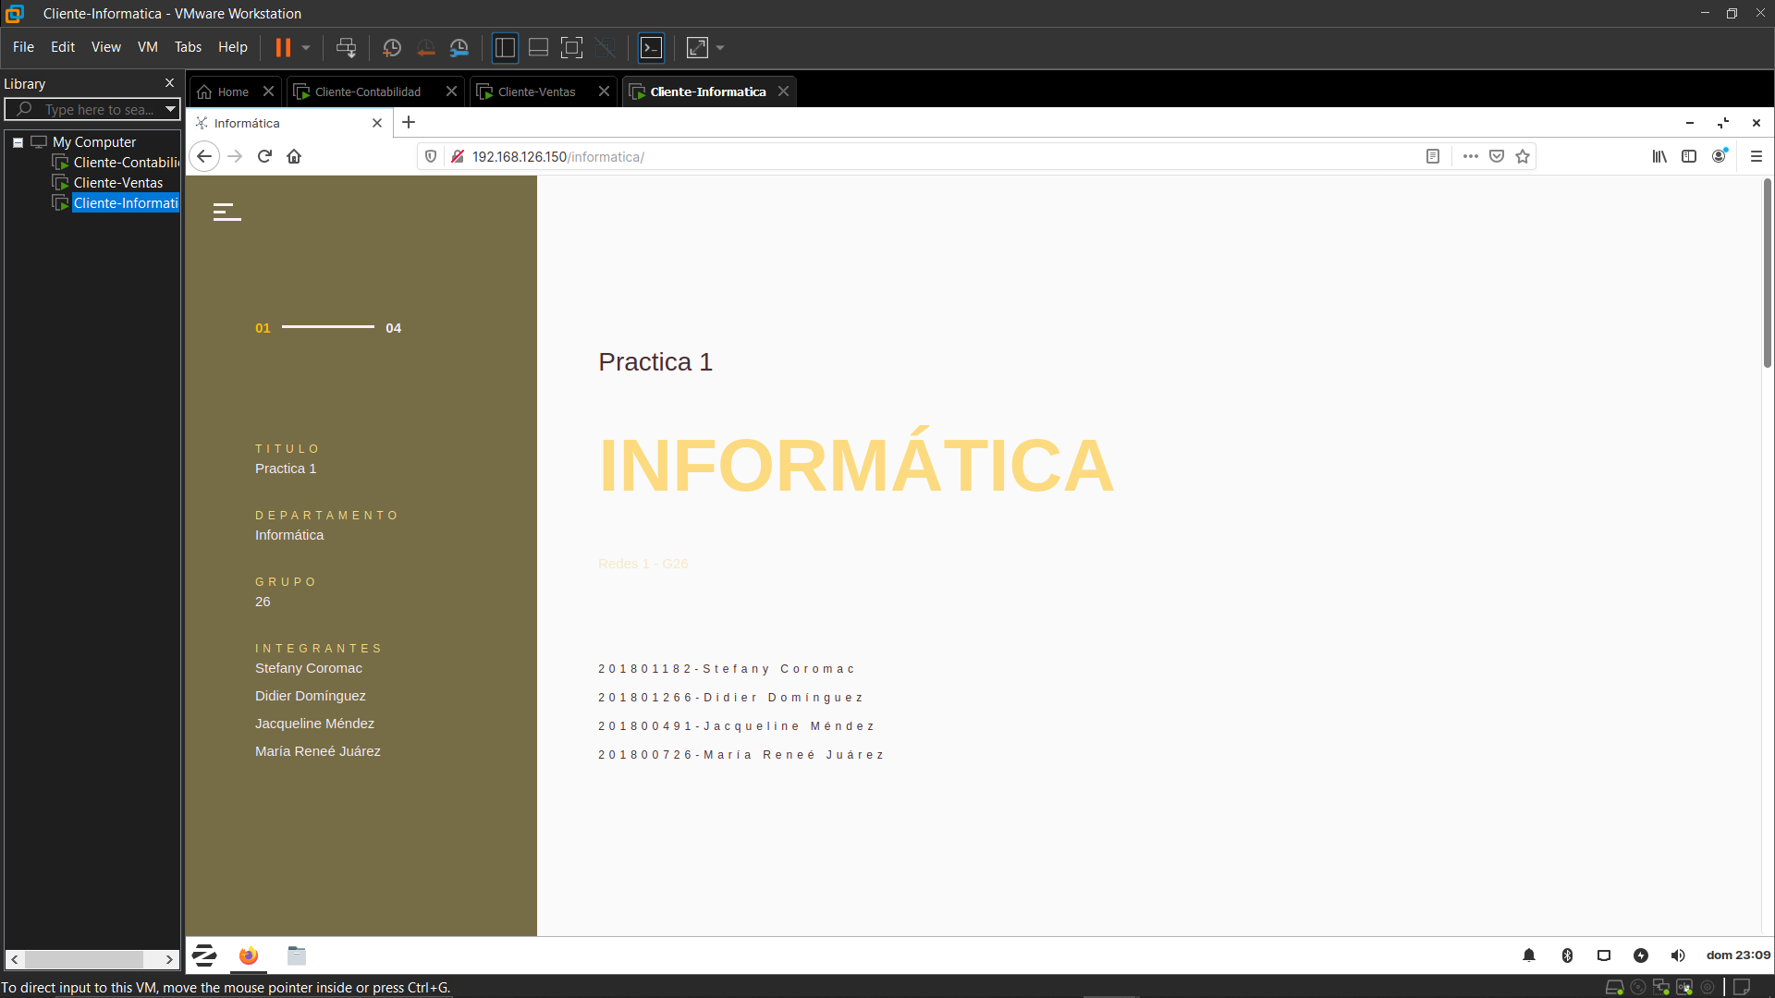Click the library horizontal scrollbar
The height and width of the screenshot is (998, 1775).
[x=83, y=959]
